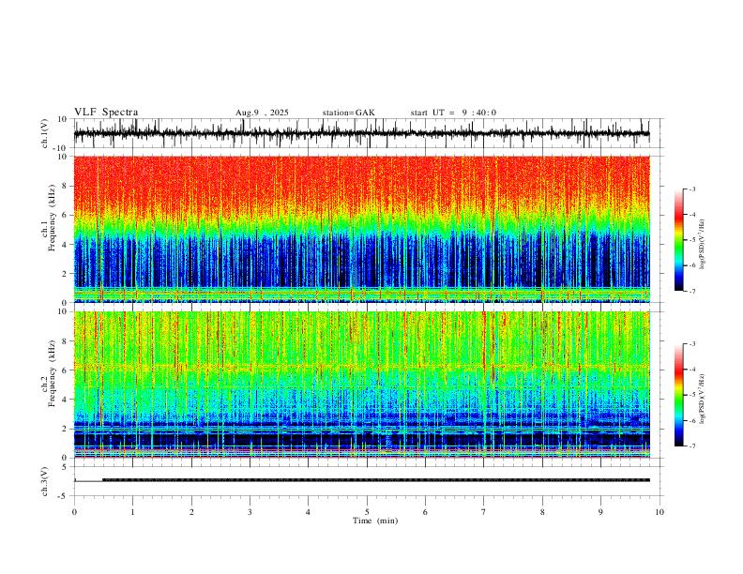This screenshot has height=574, width=743.
Task: Click the "8" kHz tick on ch.2 frequency axis
Action: [66, 341]
